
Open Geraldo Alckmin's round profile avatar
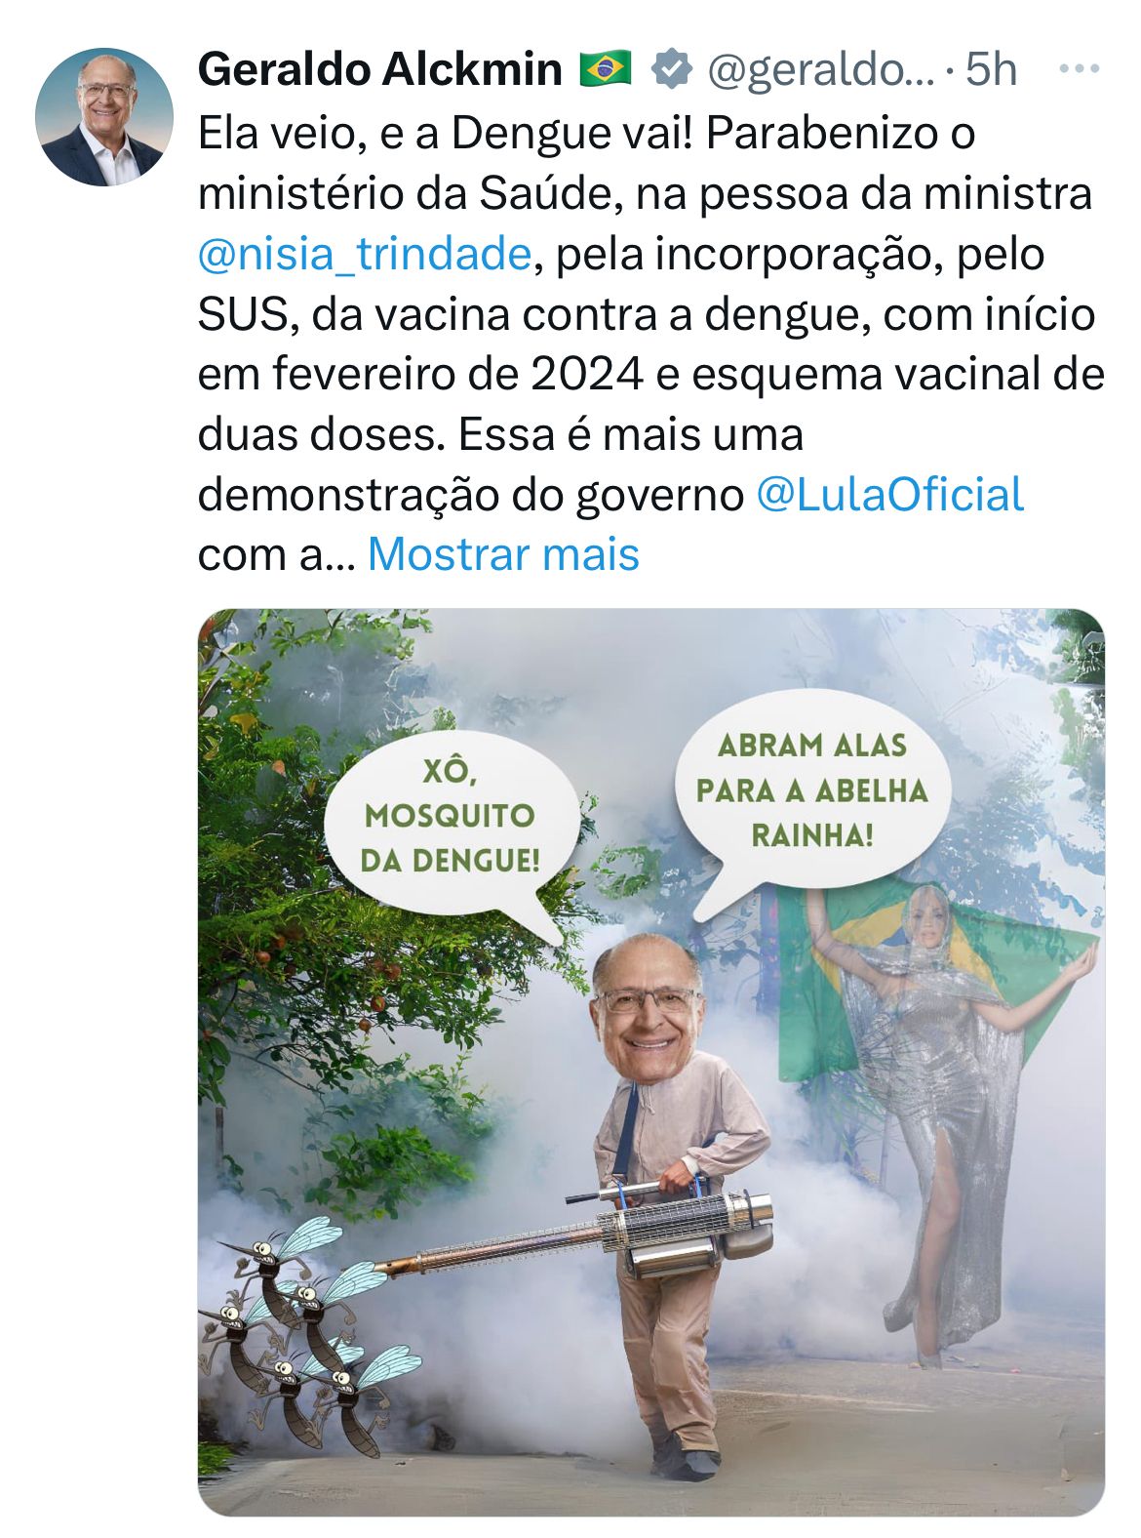click(104, 117)
